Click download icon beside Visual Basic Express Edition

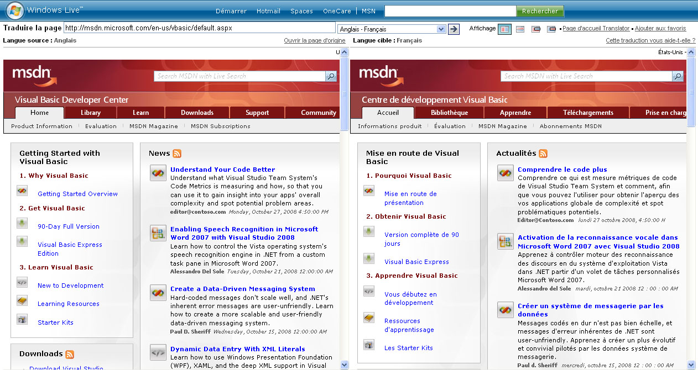point(22,241)
